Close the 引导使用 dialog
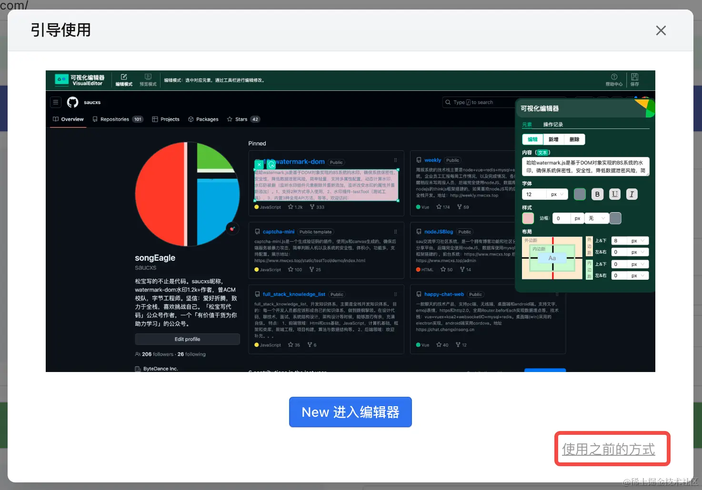Screen dimensions: 702x490 661,30
